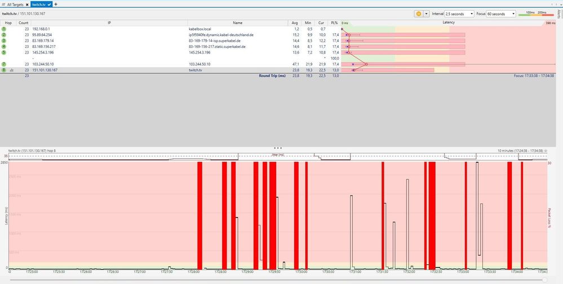Switch to the All Targets tab

[x=14, y=4]
